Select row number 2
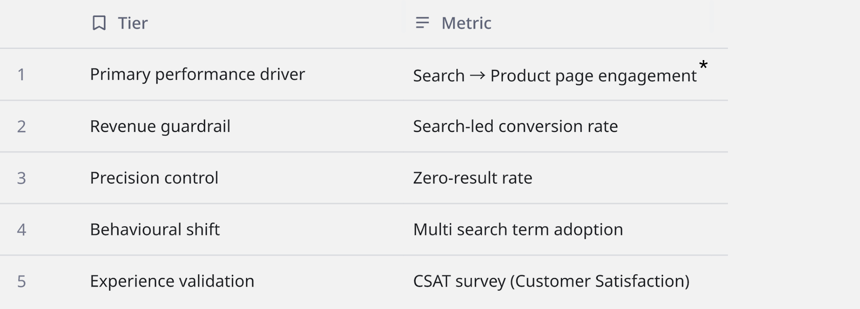This screenshot has height=309, width=860. click(x=21, y=126)
